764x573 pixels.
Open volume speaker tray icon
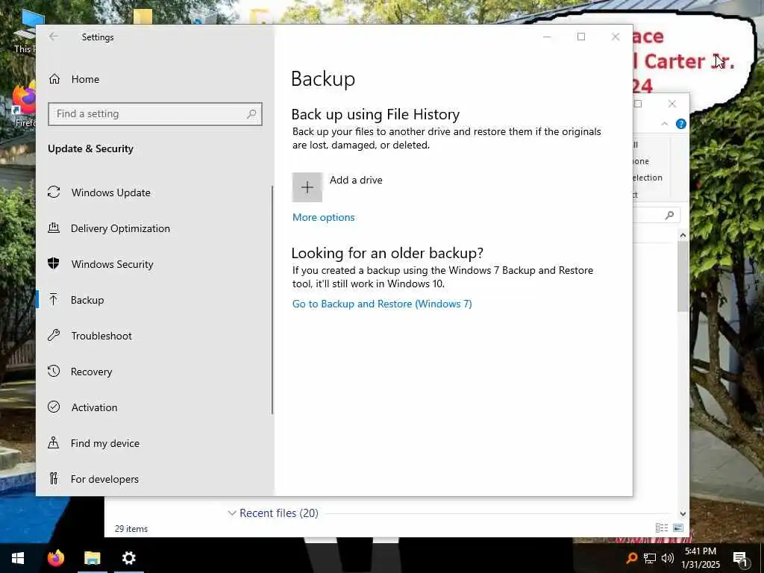point(668,558)
